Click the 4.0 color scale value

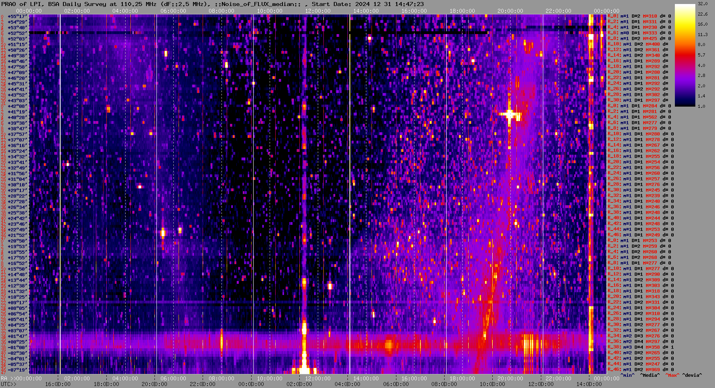(x=701, y=65)
